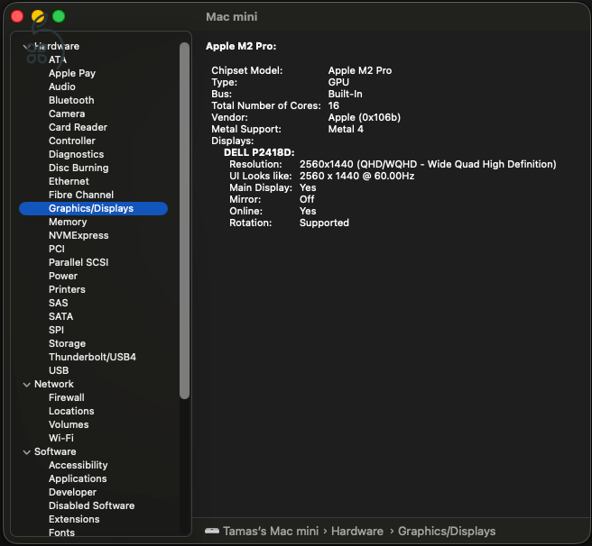Select Apple Pay in the sidebar
The width and height of the screenshot is (592, 546).
click(x=72, y=73)
